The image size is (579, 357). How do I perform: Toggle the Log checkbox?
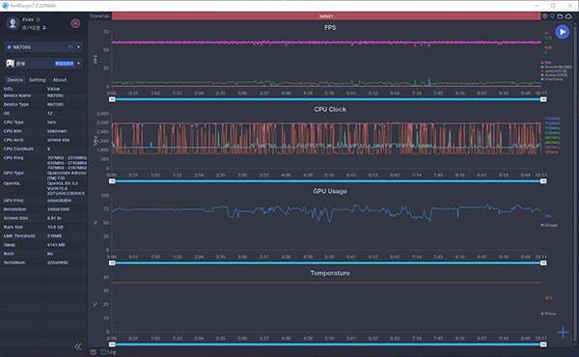point(103,352)
